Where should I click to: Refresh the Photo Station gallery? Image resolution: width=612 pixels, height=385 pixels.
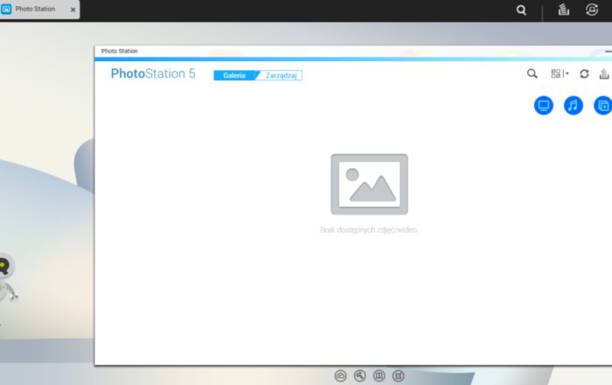(584, 73)
